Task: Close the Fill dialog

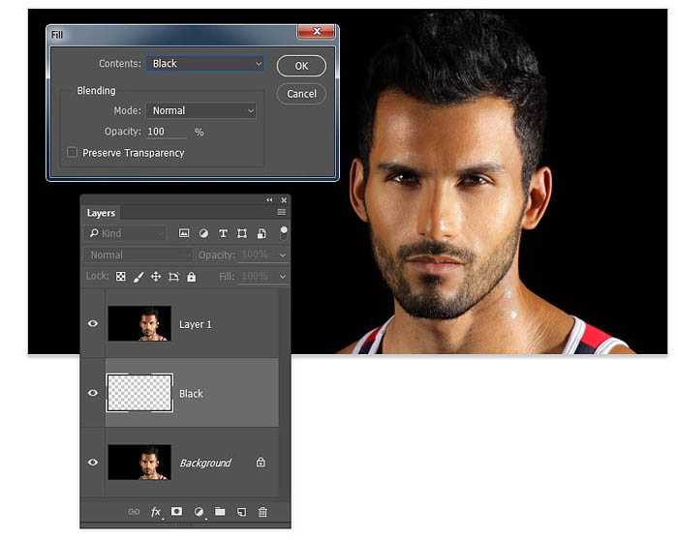Action: click(317, 31)
